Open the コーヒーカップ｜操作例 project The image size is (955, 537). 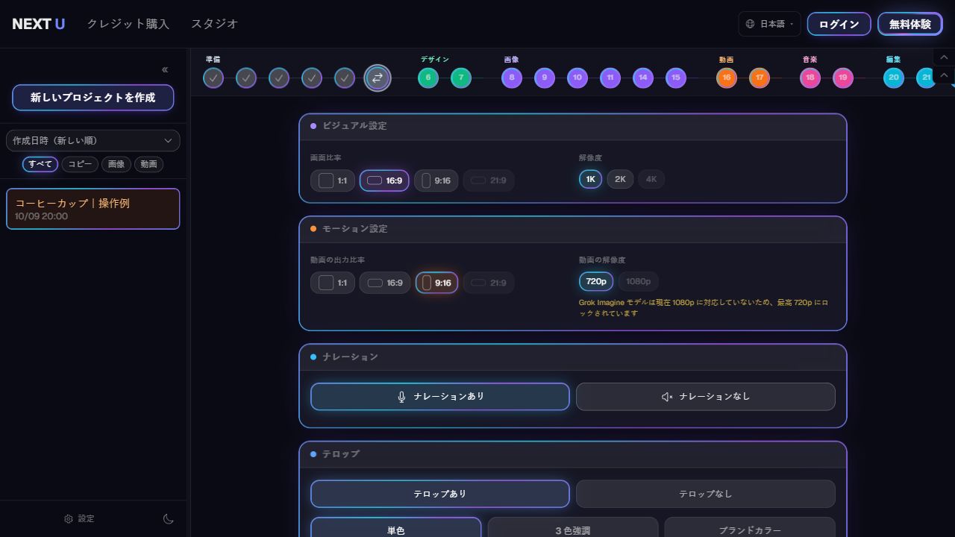(x=93, y=209)
